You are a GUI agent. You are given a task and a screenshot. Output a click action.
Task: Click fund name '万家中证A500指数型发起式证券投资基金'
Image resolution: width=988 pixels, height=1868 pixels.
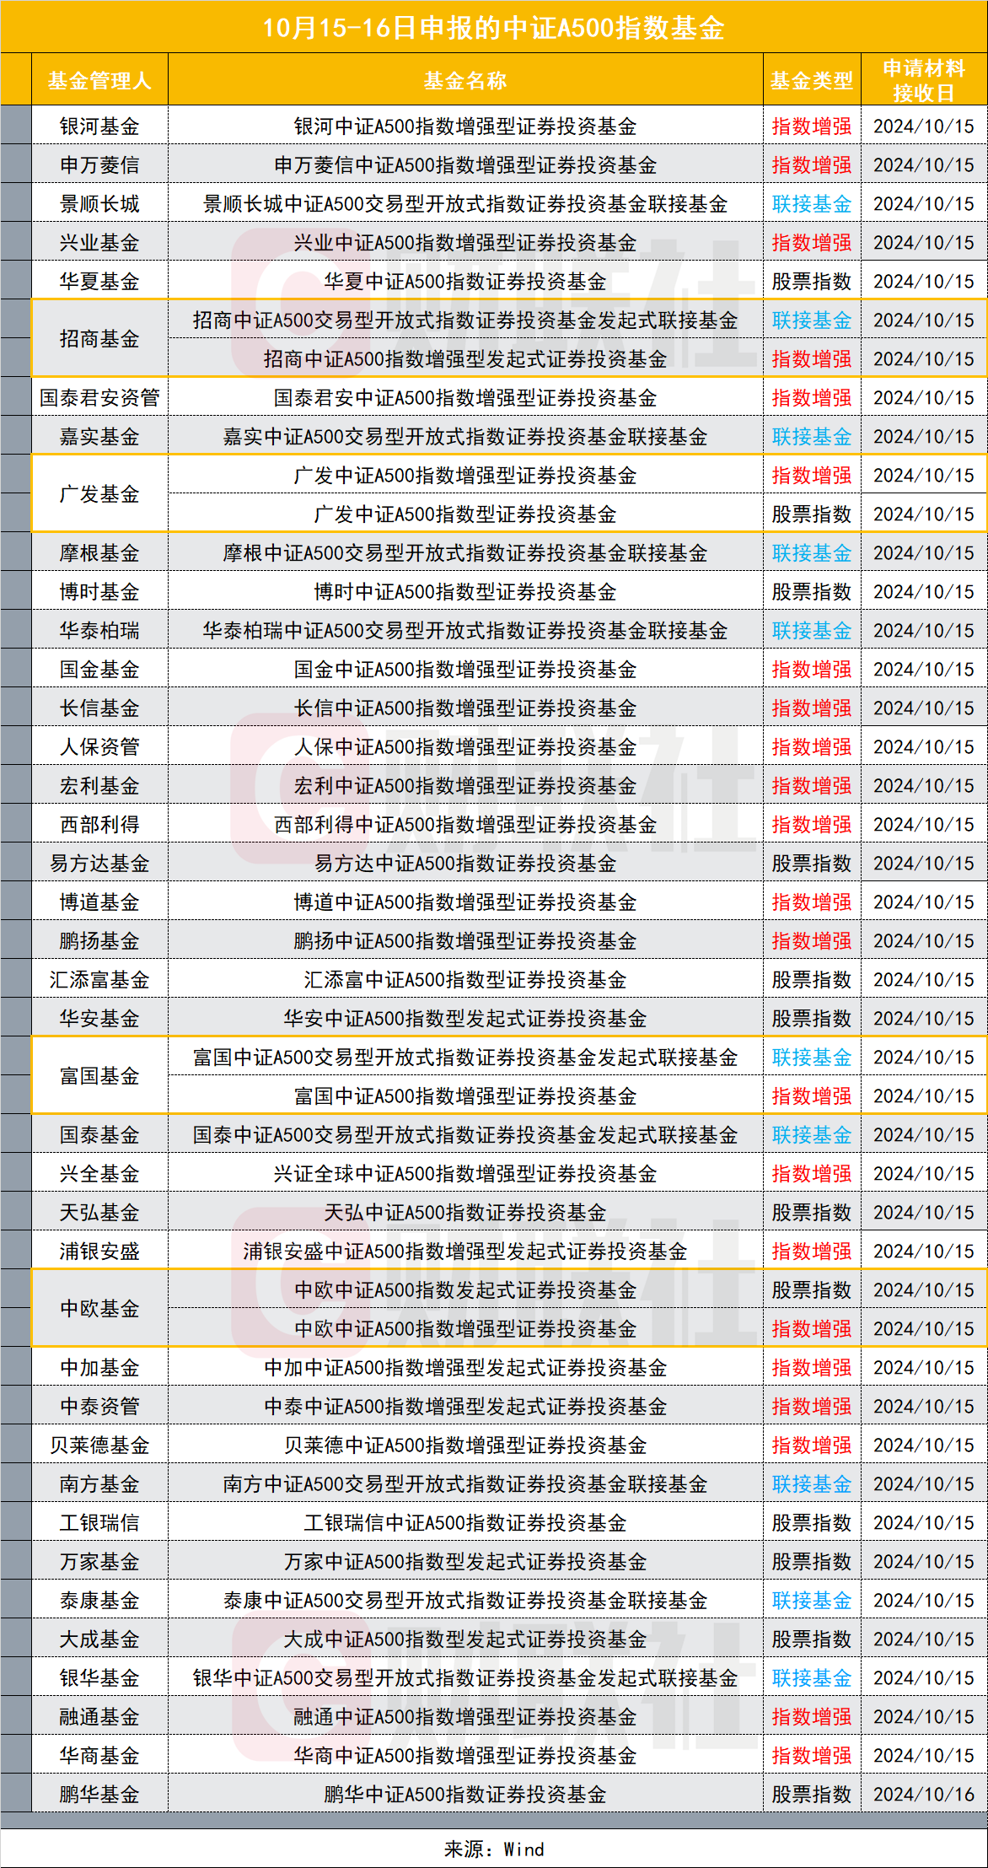tap(465, 1561)
